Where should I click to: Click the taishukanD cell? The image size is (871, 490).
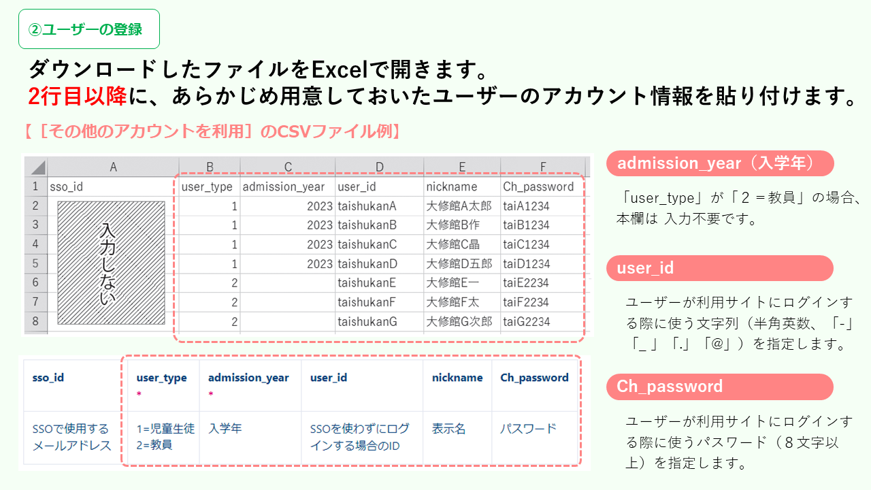click(x=379, y=263)
